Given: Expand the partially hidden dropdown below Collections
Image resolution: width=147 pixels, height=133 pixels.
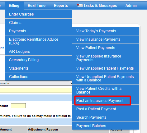Looking at the screenshot, I should click(36, 83).
